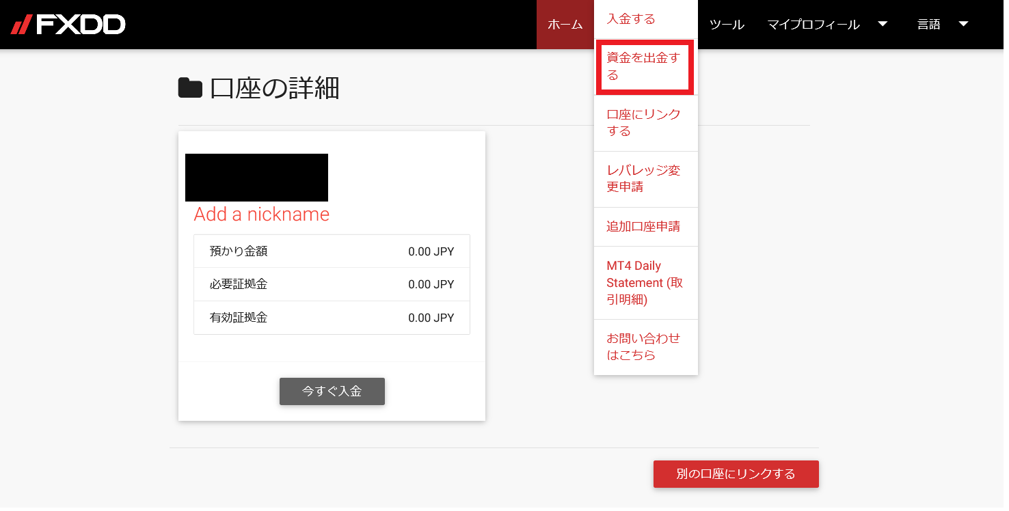Open the 言語 language menu
This screenshot has height=511, width=1009.
pos(929,25)
